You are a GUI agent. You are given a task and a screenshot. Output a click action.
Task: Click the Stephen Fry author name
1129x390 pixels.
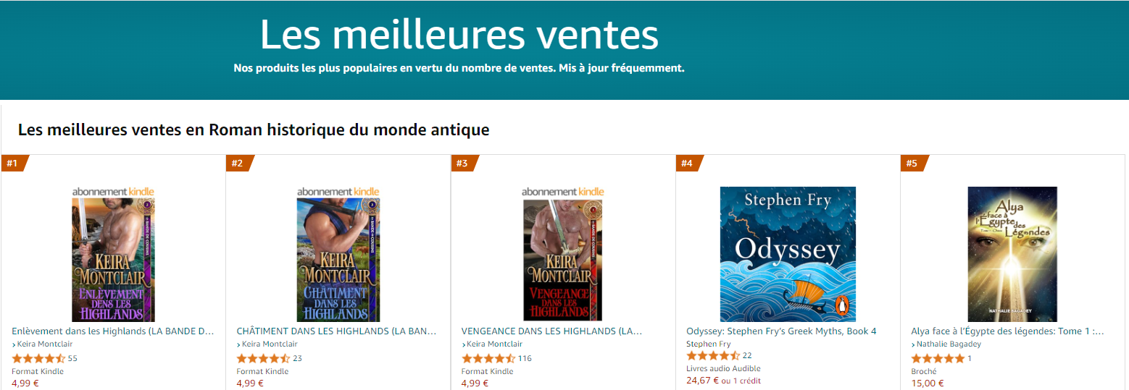[709, 344]
